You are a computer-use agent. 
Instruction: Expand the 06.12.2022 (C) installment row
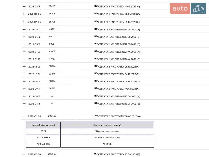(24, 81)
